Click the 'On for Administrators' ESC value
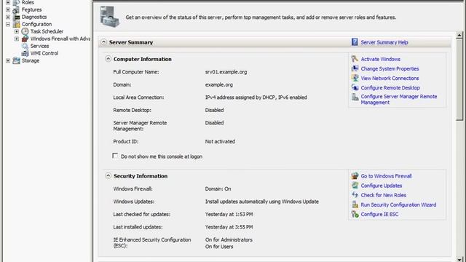This screenshot has width=466, height=262. coord(229,239)
